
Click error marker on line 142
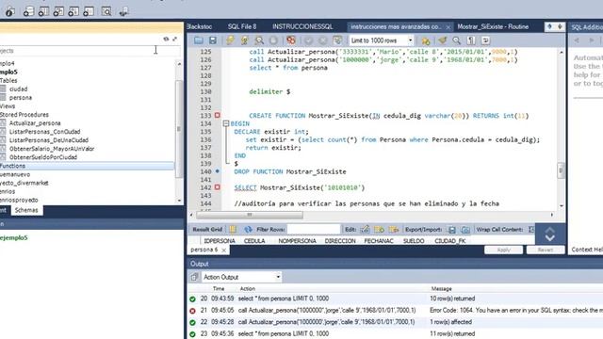coord(218,187)
